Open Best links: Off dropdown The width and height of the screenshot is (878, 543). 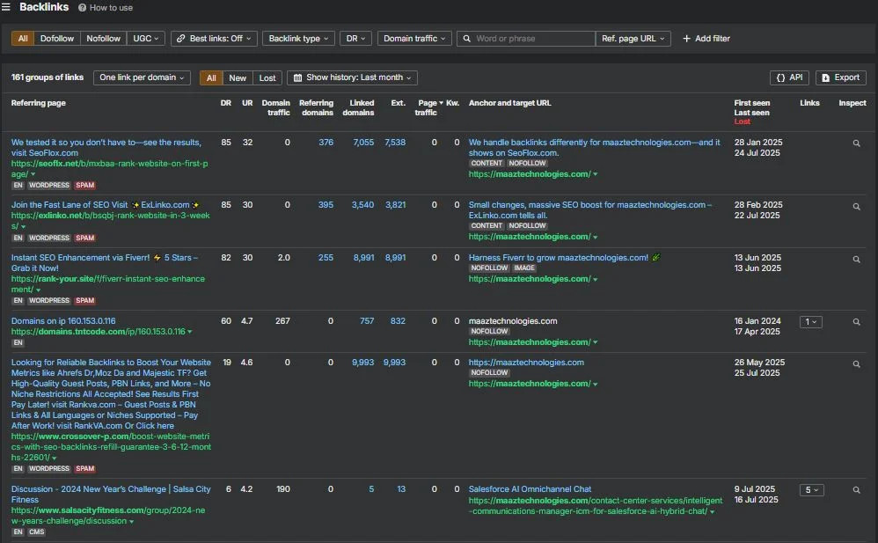coord(214,39)
